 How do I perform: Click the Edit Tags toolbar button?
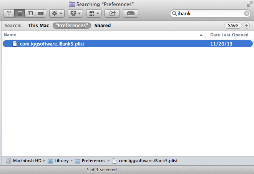point(131,13)
